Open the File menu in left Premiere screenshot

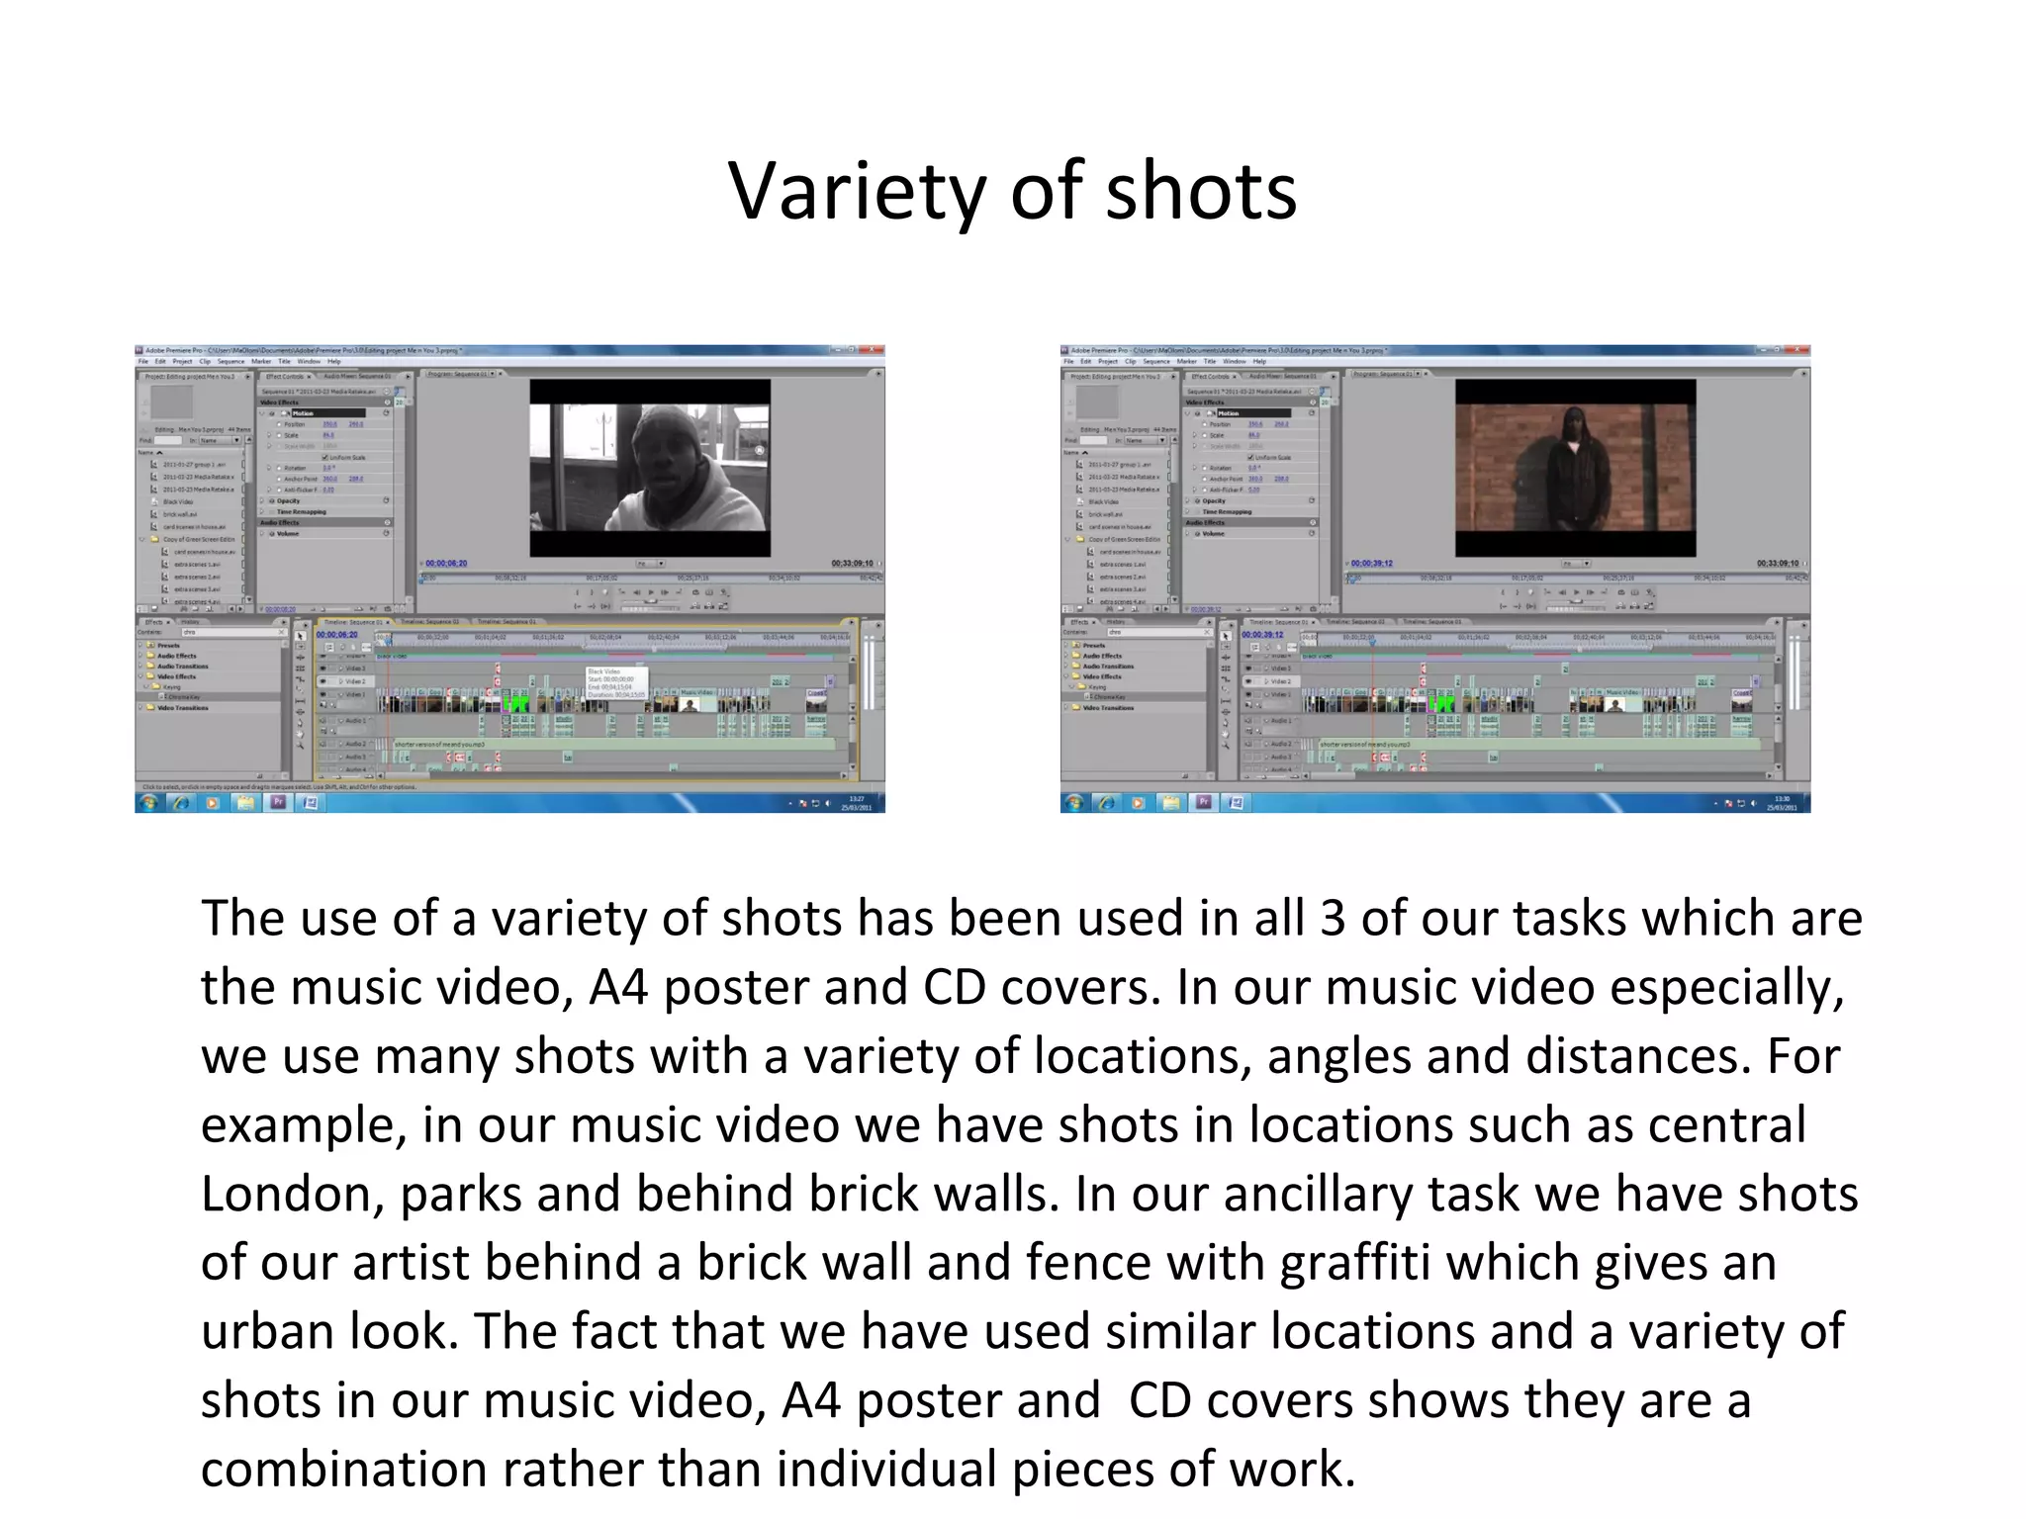click(143, 361)
